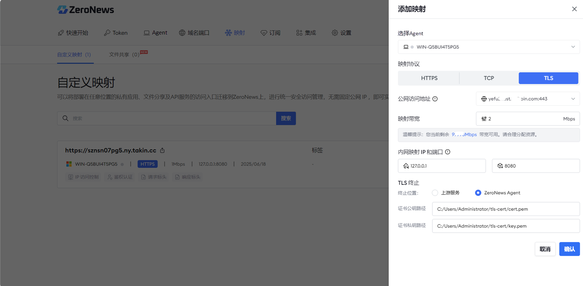This screenshot has width=583, height=286.
Task: Click the 证书公钥路径 input field
Action: point(506,209)
